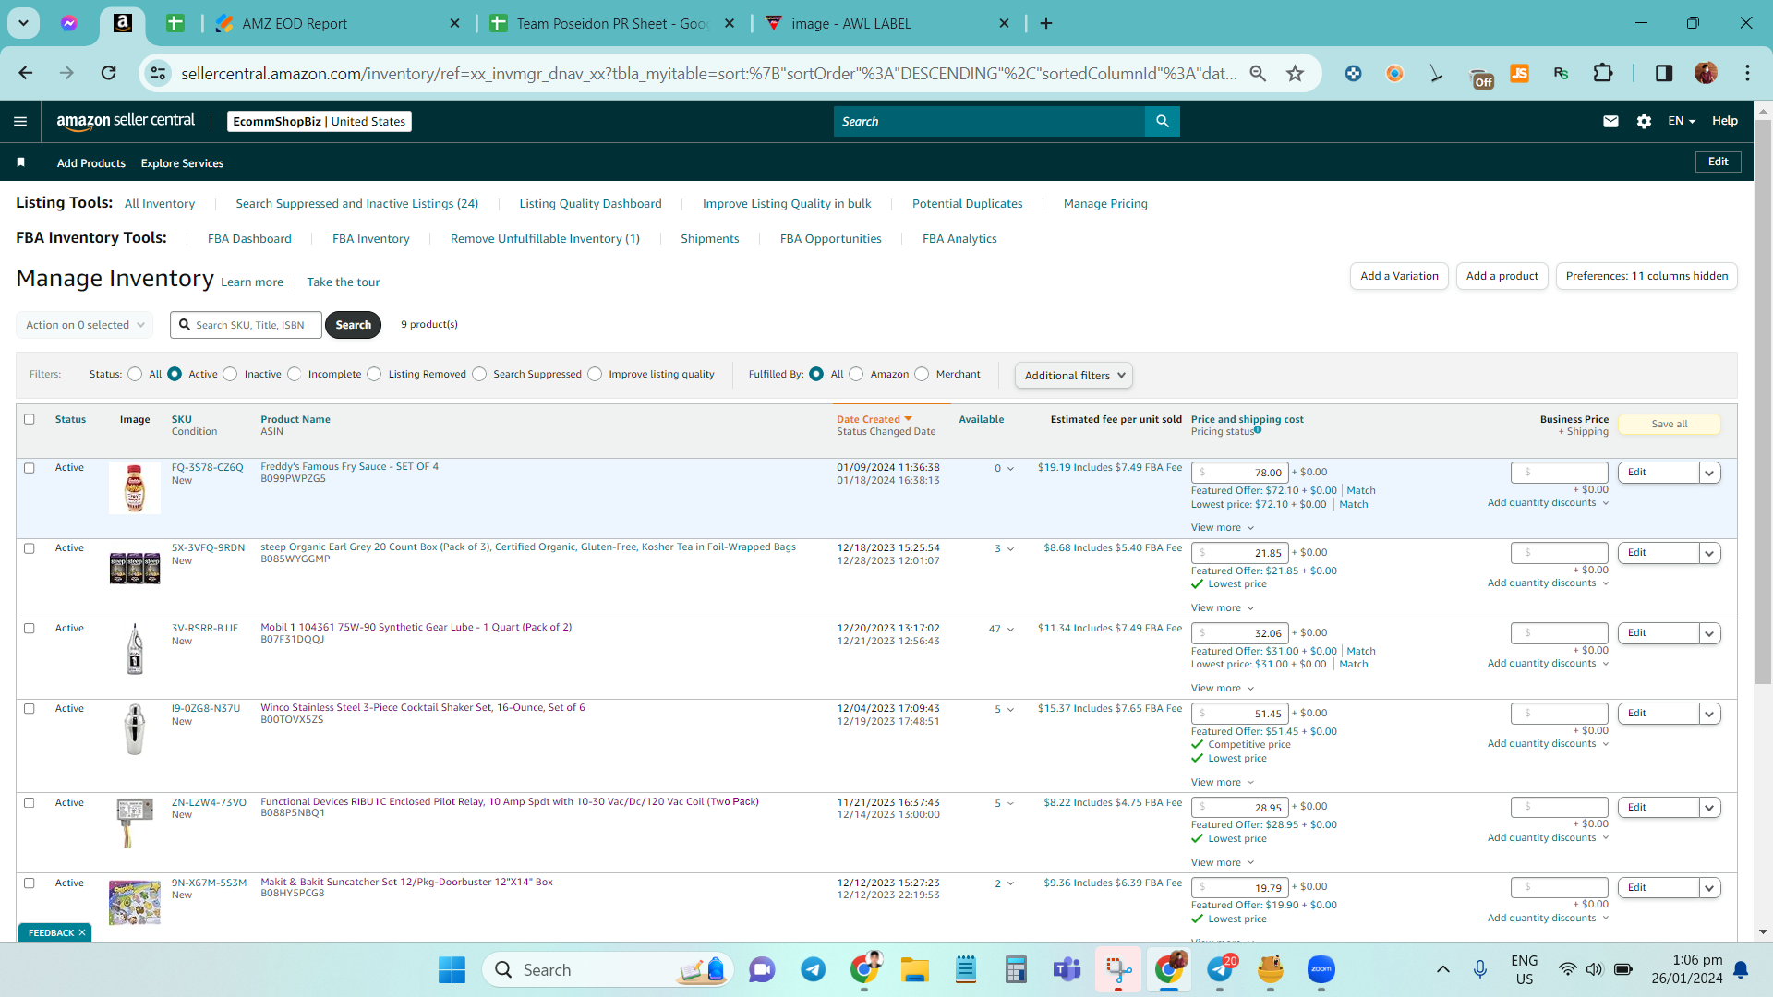Click the site information icon in address bar
Viewport: 1773px width, 997px height.
[159, 73]
